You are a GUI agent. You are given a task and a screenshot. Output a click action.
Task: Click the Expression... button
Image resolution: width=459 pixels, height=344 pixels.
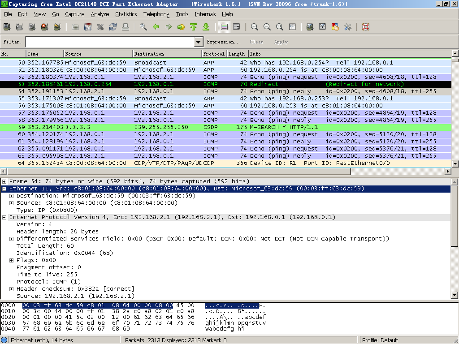(224, 42)
